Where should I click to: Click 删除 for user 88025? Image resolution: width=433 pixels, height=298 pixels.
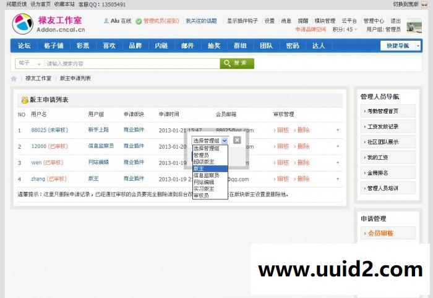(302, 130)
